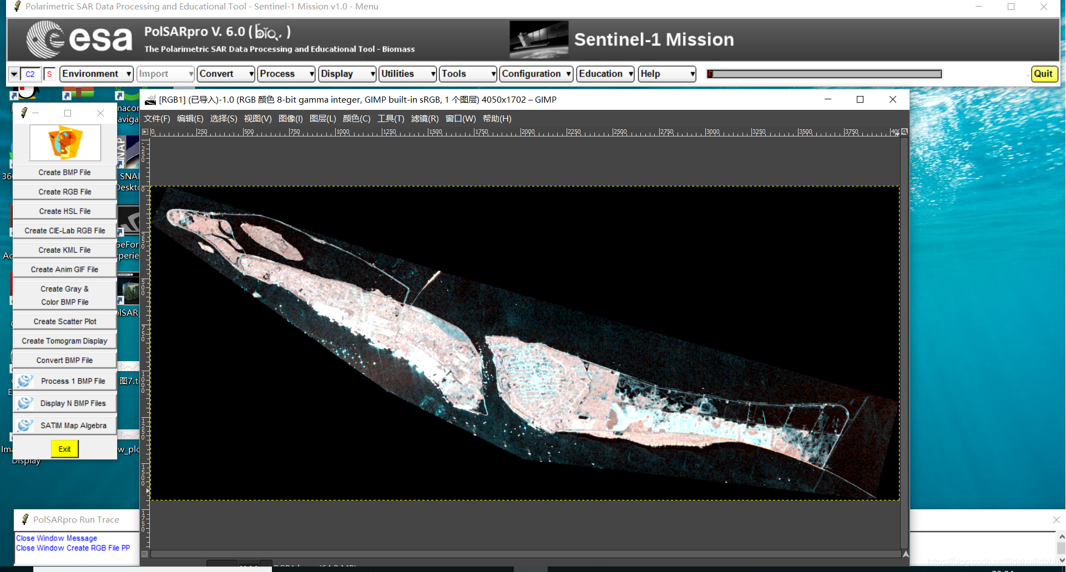Viewport: 1066px width, 572px height.
Task: Click the ESA logo in PolSARpro banner
Action: (x=79, y=39)
